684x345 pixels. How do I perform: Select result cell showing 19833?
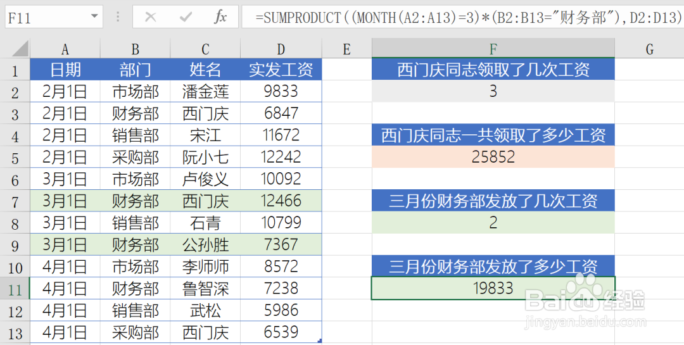click(493, 288)
